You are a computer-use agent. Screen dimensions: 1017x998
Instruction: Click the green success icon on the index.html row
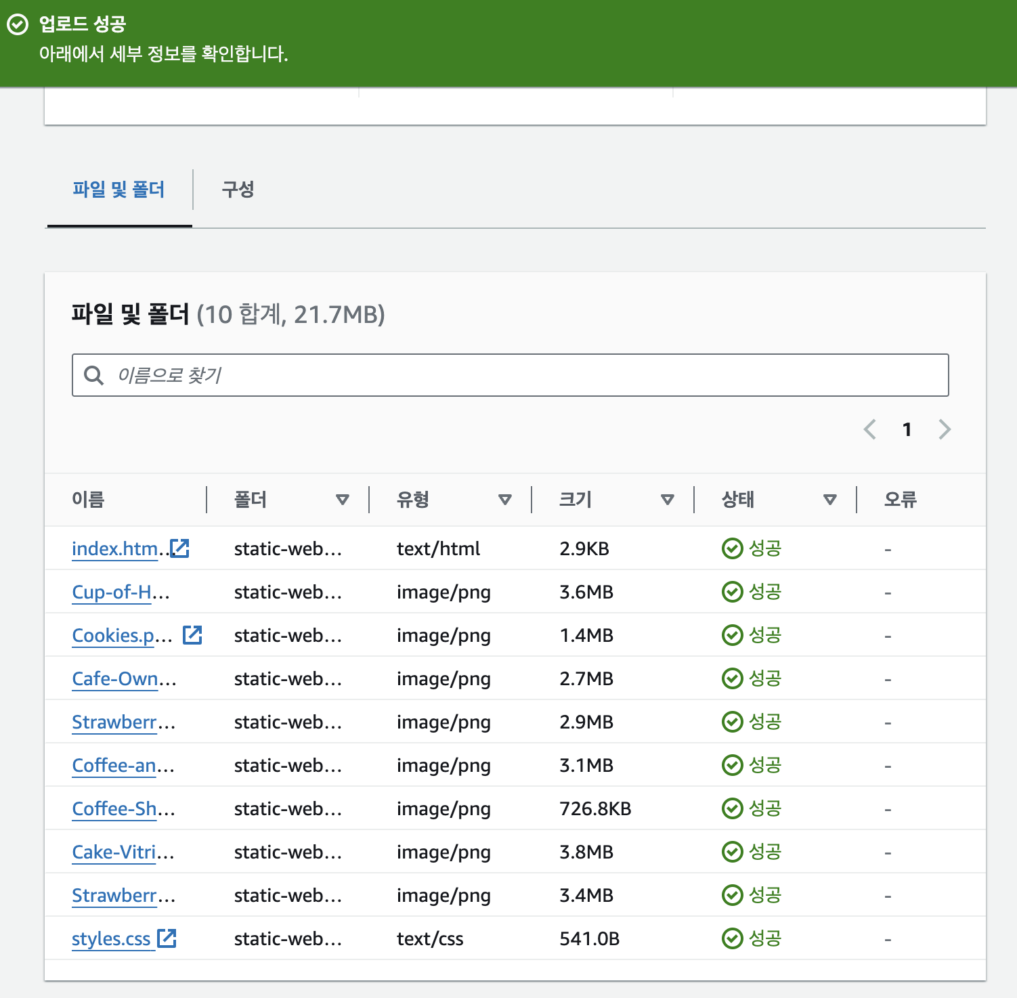732,548
